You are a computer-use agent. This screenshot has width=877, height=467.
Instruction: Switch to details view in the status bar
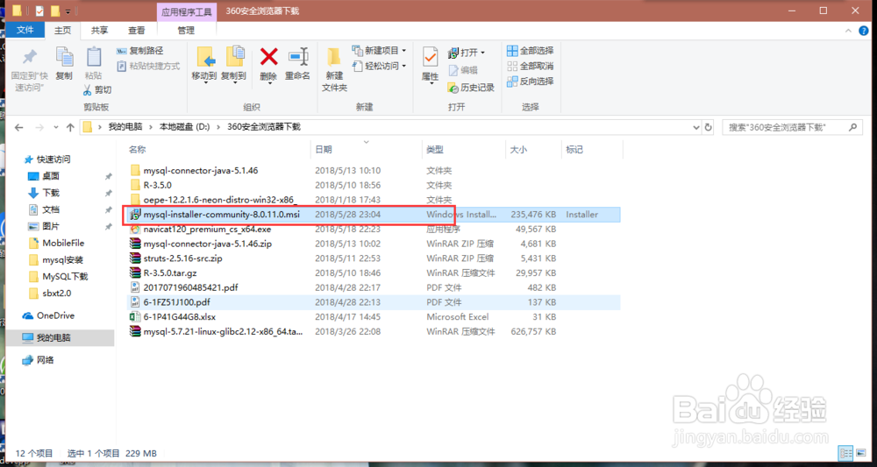point(845,452)
